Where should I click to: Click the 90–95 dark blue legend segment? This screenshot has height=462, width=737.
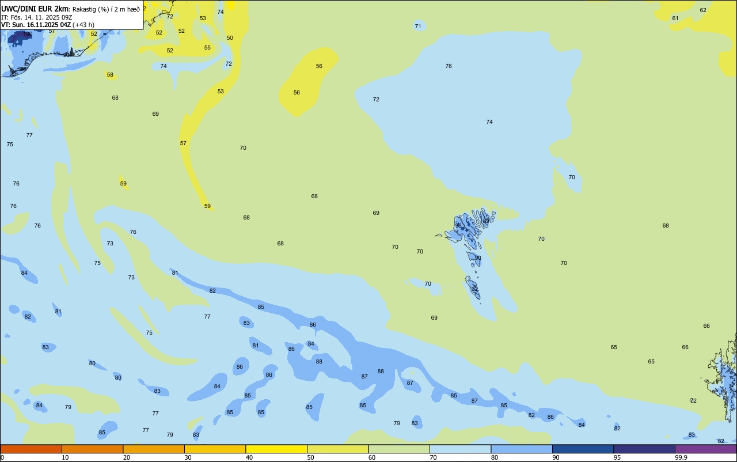point(583,449)
